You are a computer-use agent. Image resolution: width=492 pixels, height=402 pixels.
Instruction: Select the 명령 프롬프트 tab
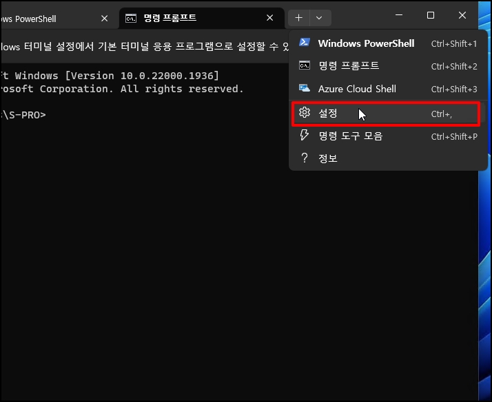pos(201,18)
